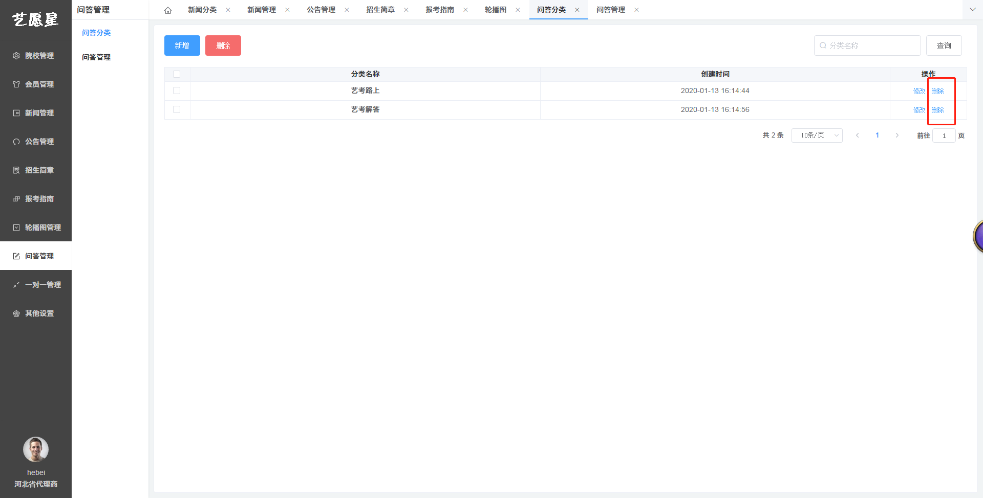Screen dimensions: 983x498
Task: Click the 共 2 条 total count
Action: tap(773, 135)
